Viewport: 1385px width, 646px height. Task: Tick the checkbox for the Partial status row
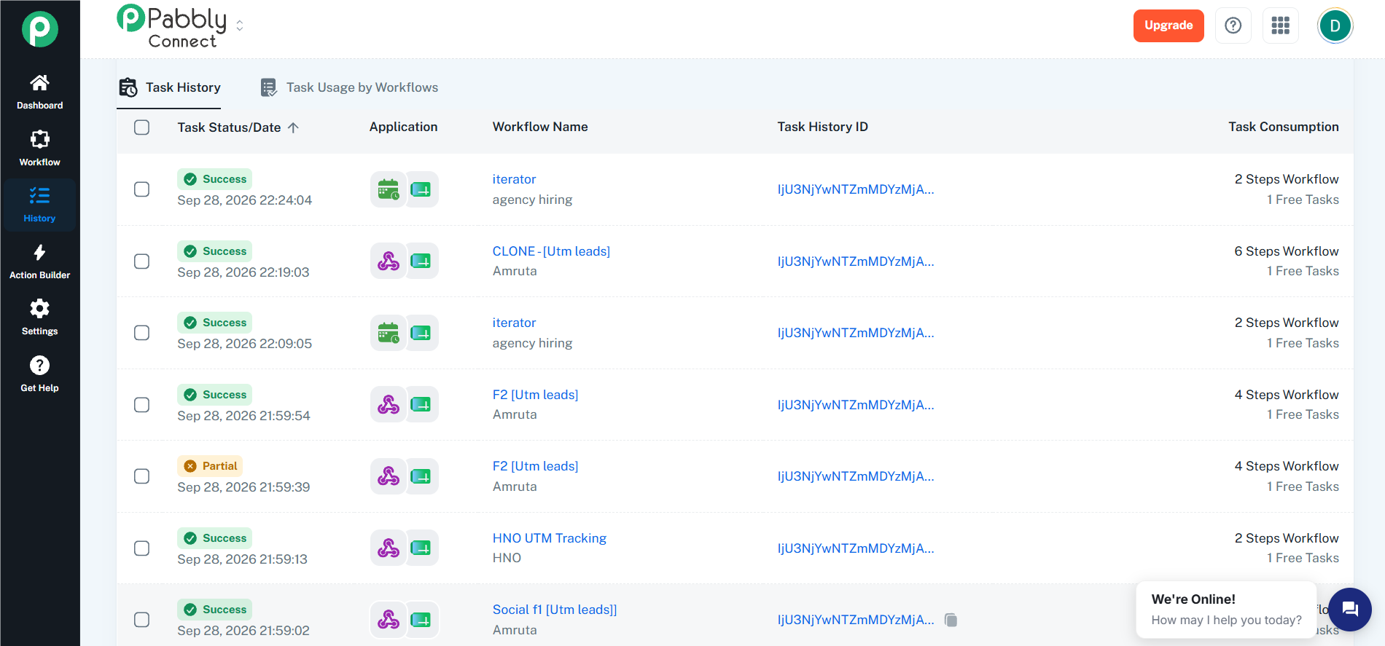pos(142,476)
